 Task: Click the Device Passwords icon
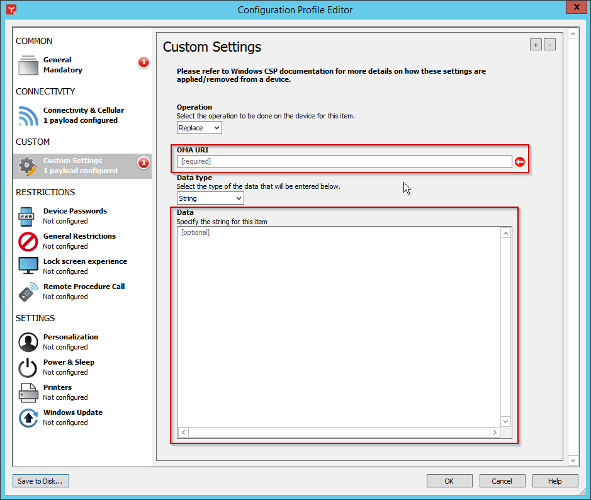26,215
